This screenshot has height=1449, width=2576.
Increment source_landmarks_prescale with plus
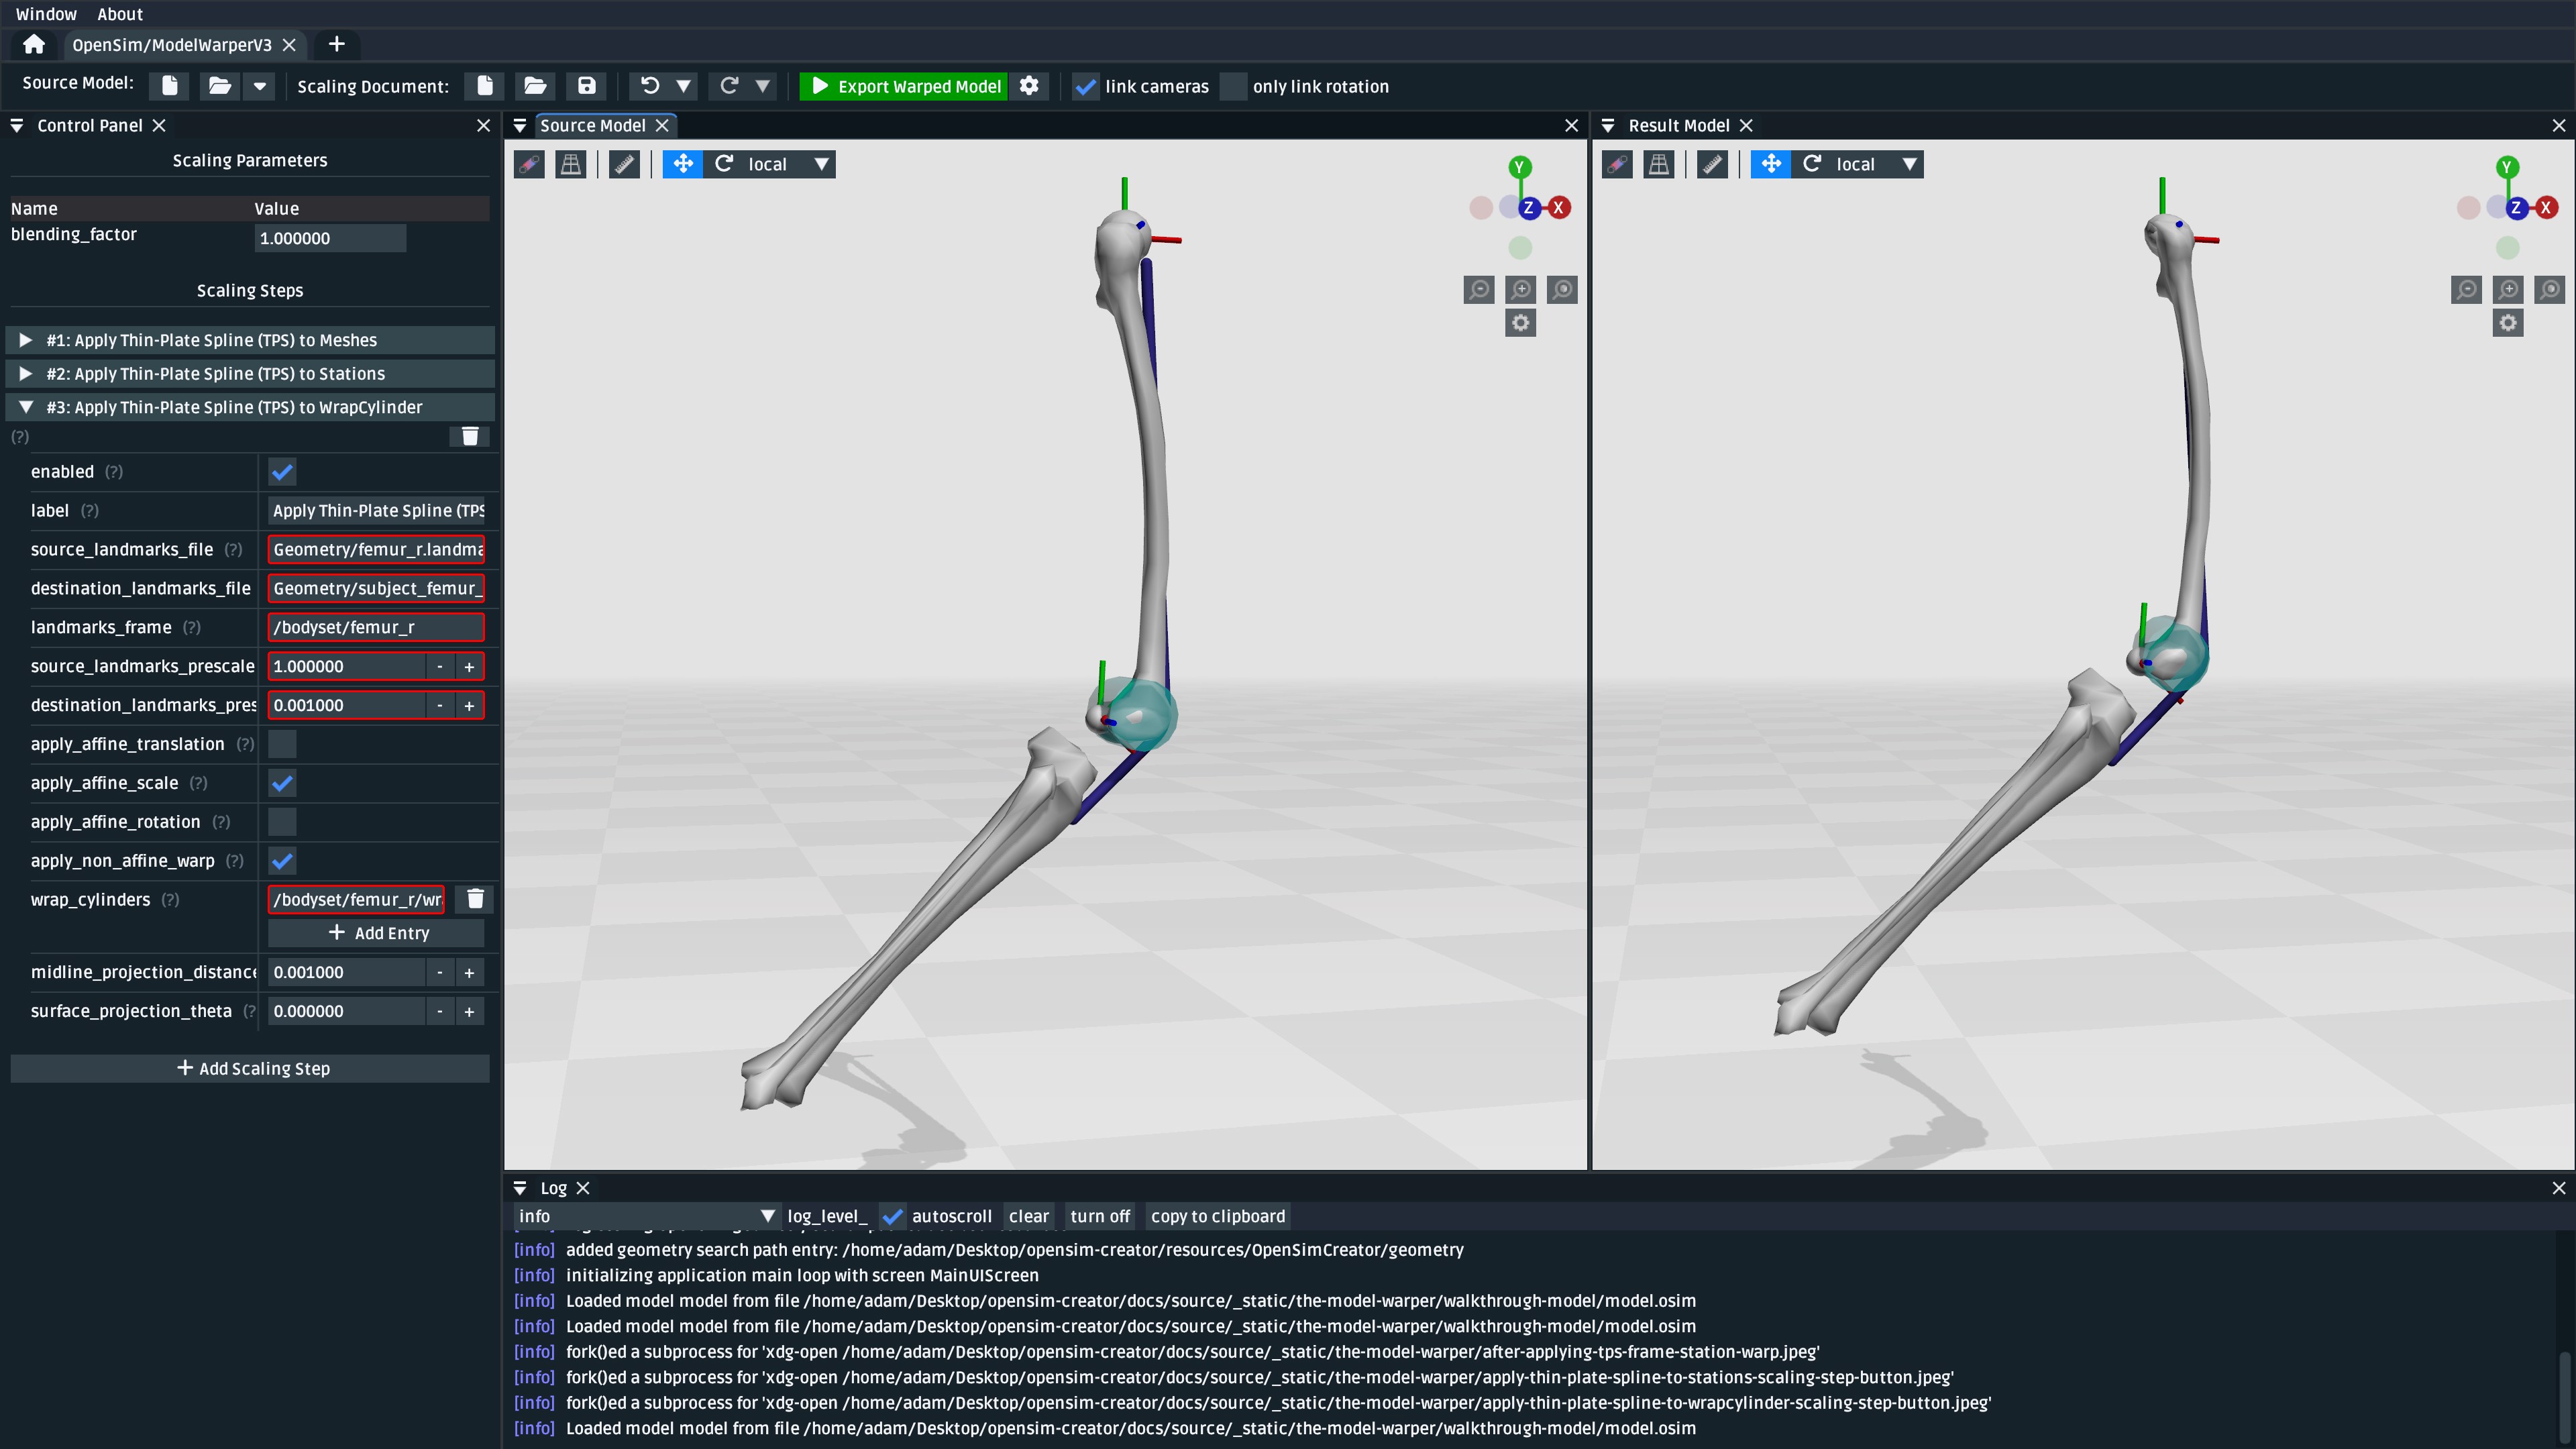pos(469,666)
